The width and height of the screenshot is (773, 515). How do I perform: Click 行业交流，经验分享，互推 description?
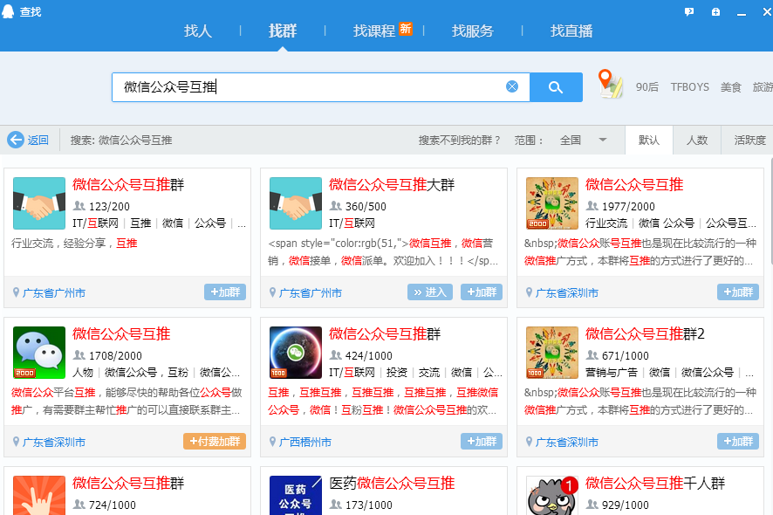pos(74,244)
